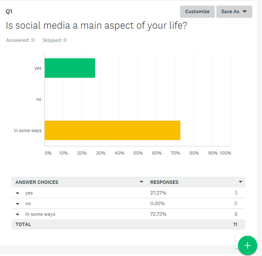Click the "Answered: 11" text

point(20,40)
